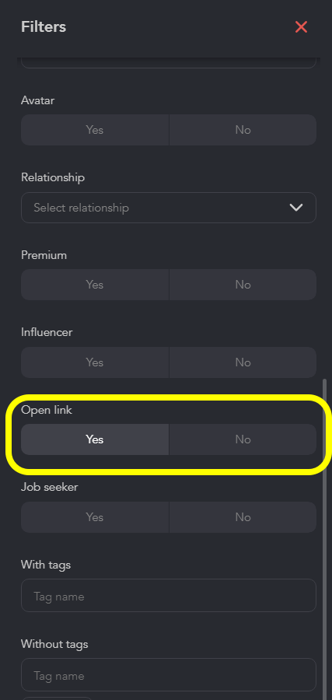Image resolution: width=332 pixels, height=700 pixels.
Task: Deselect Yes under Open link
Action: (x=95, y=439)
